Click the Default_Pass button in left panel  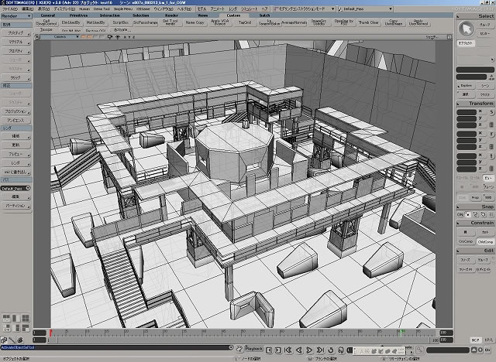tap(15, 188)
